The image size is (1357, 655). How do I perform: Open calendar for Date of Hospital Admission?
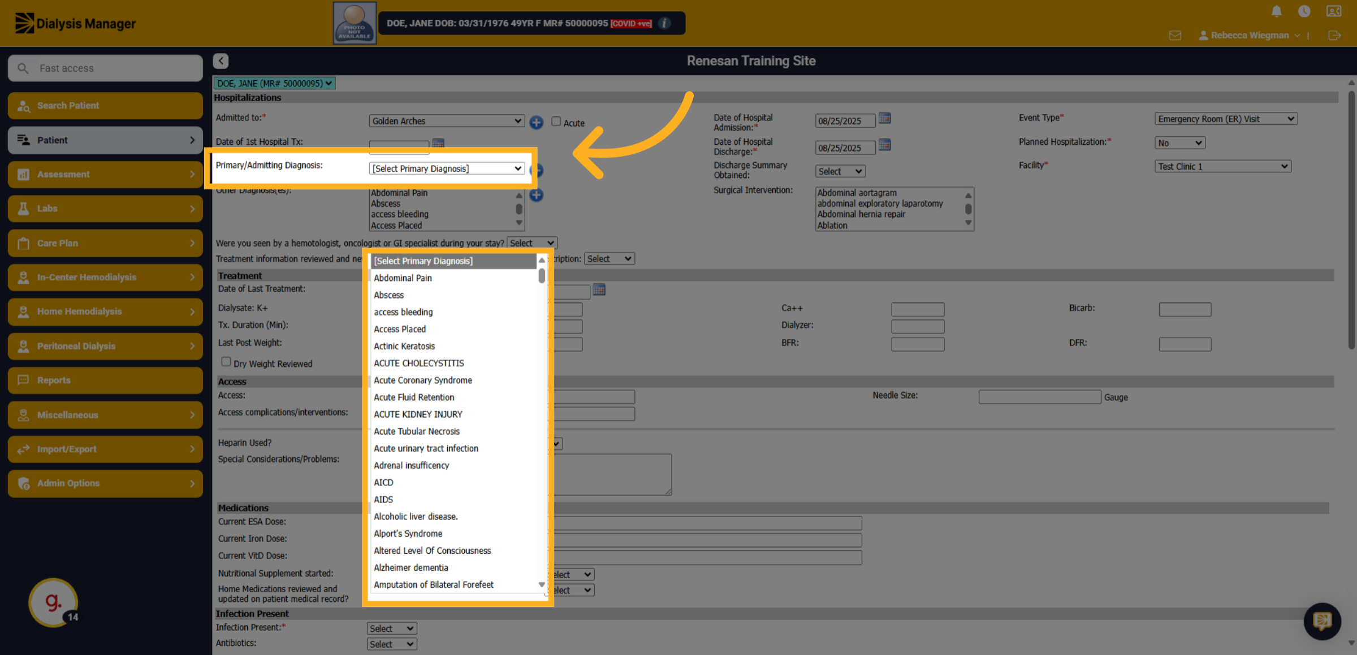pos(885,118)
